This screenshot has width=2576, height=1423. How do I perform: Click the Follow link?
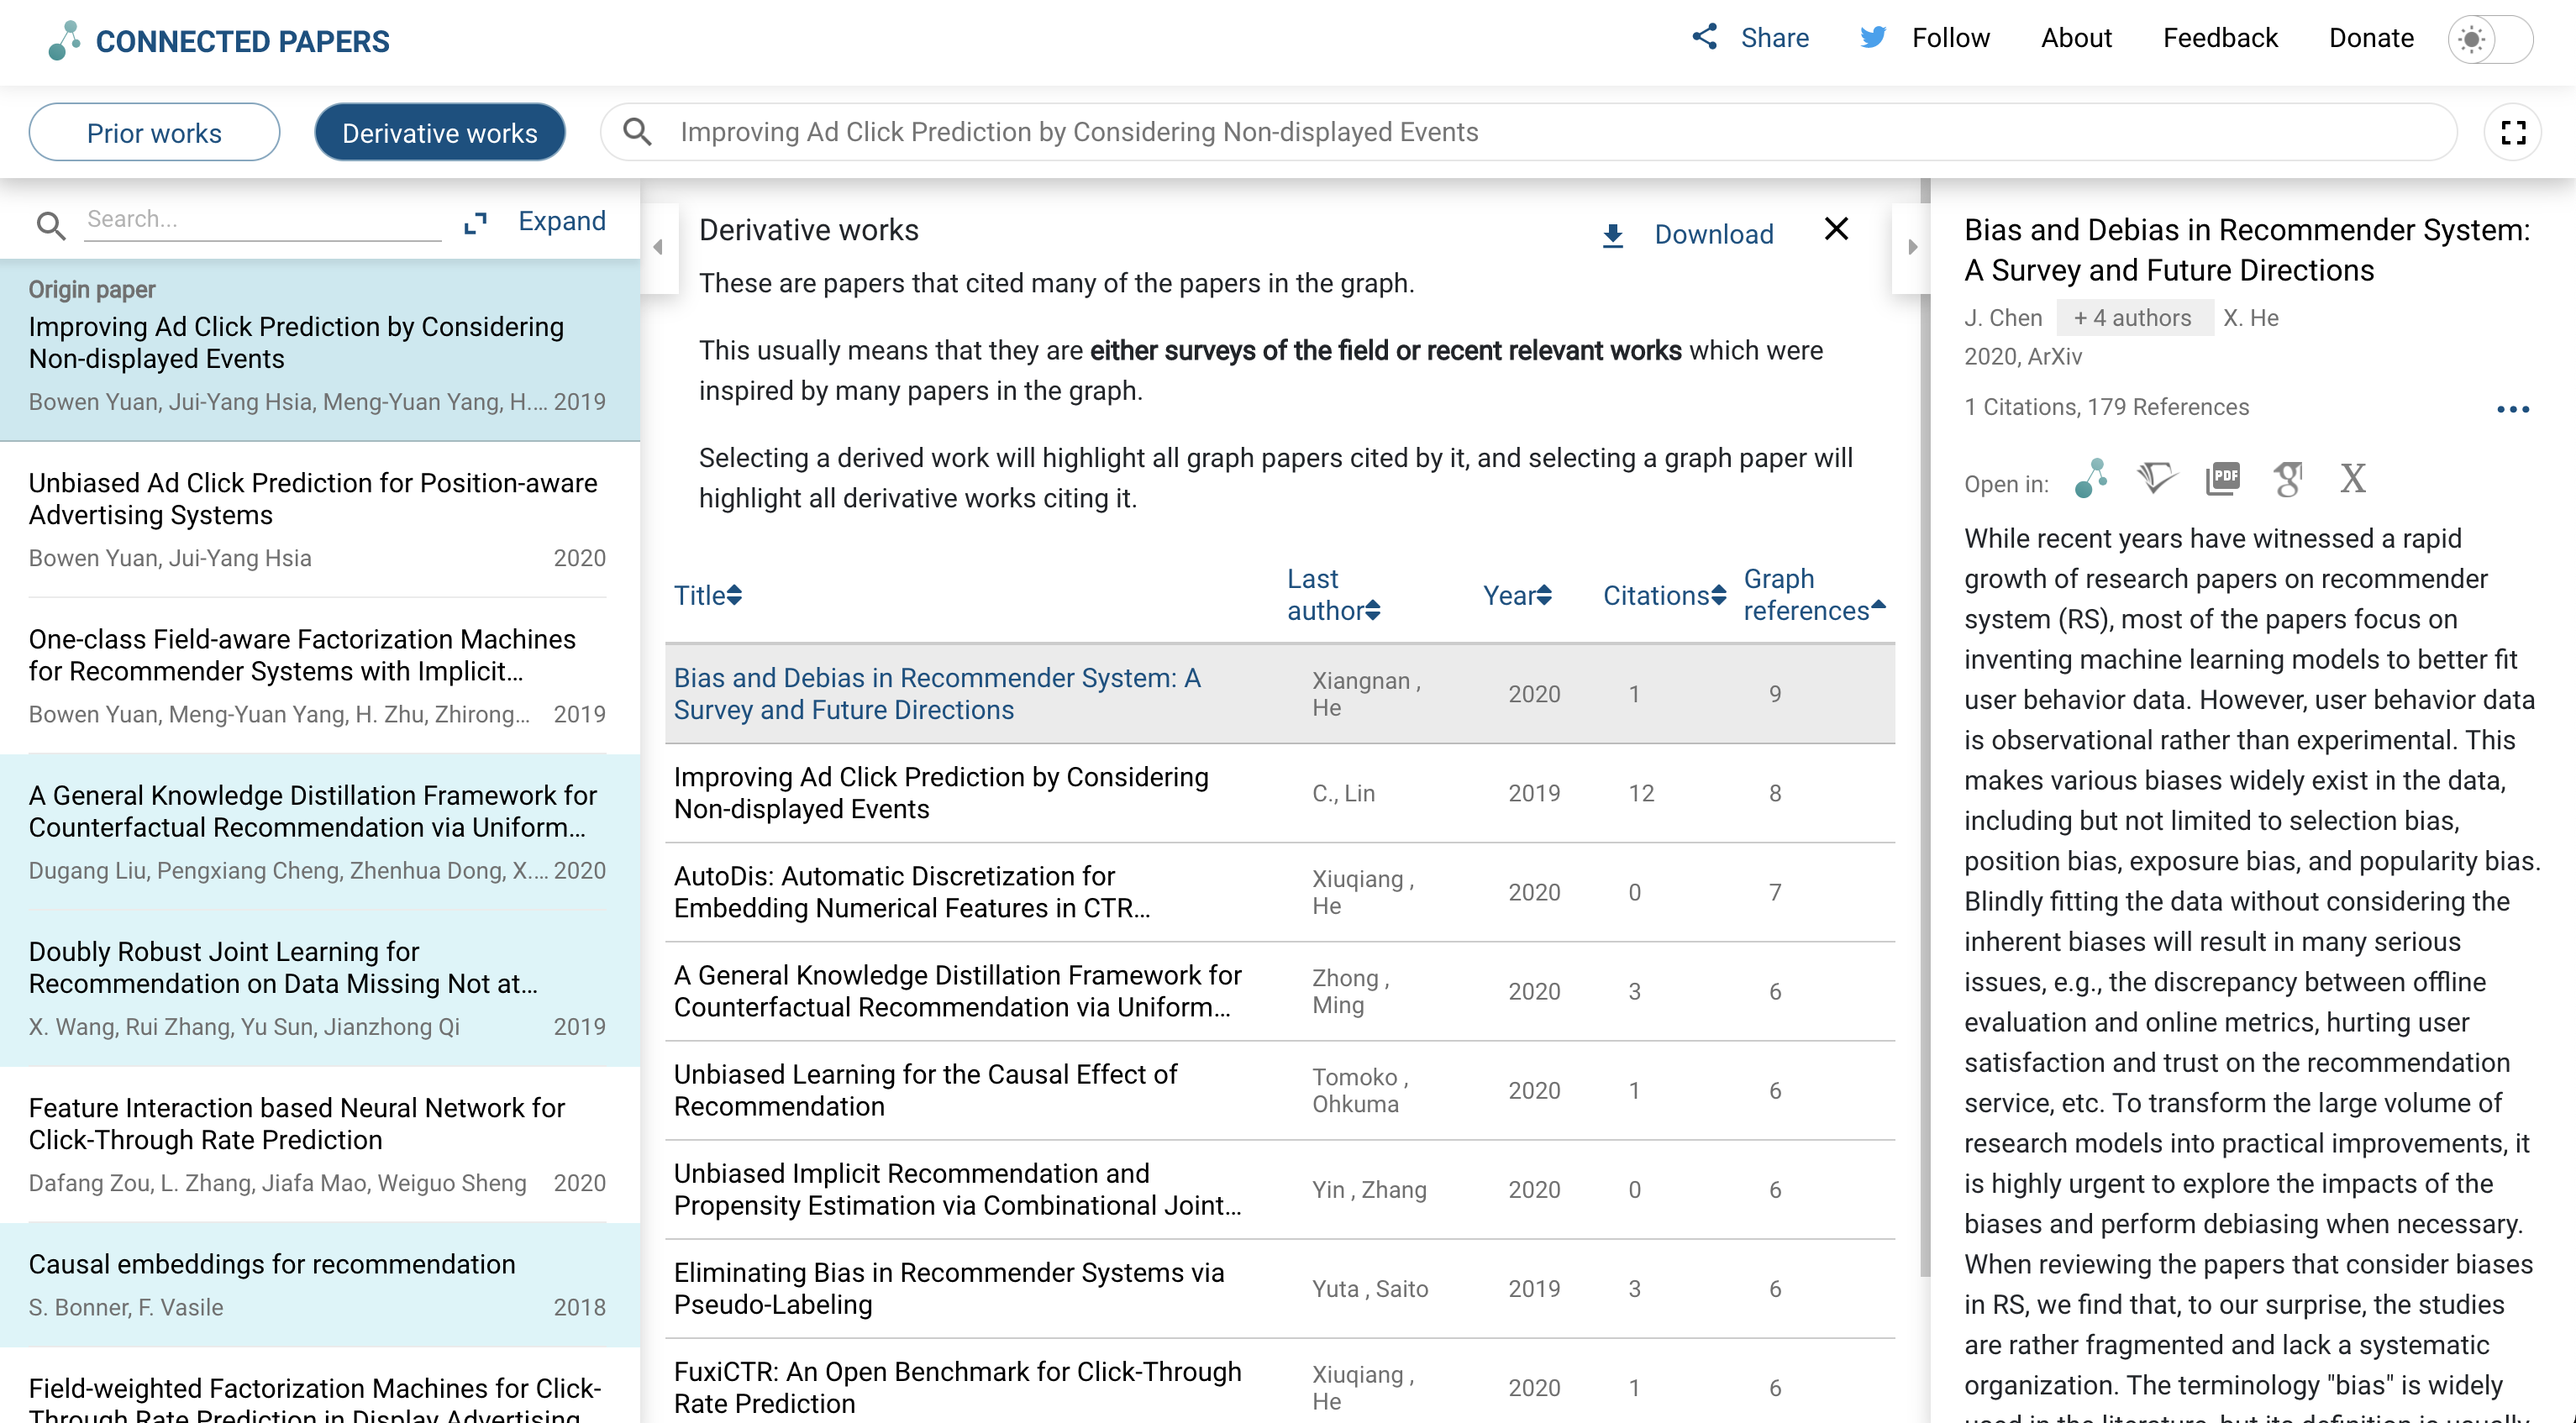click(x=1951, y=38)
